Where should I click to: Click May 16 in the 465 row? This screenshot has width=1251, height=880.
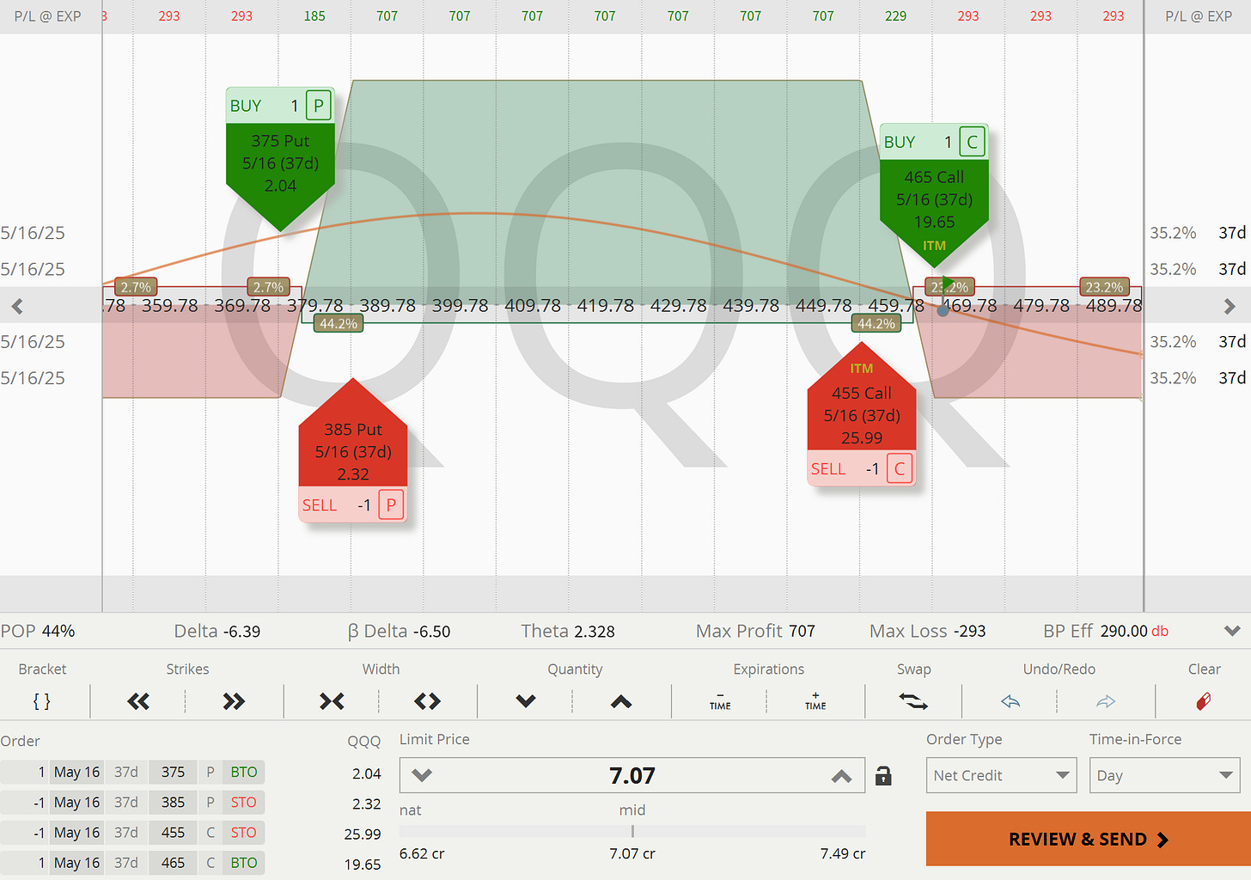coord(76,862)
